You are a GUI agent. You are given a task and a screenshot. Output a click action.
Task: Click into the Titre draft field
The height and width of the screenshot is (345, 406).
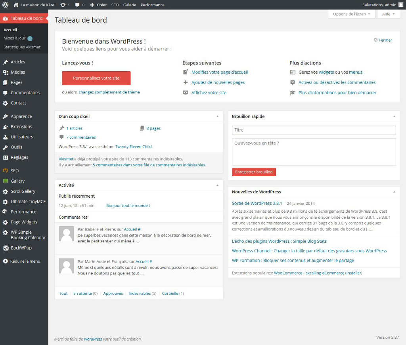[314, 130]
